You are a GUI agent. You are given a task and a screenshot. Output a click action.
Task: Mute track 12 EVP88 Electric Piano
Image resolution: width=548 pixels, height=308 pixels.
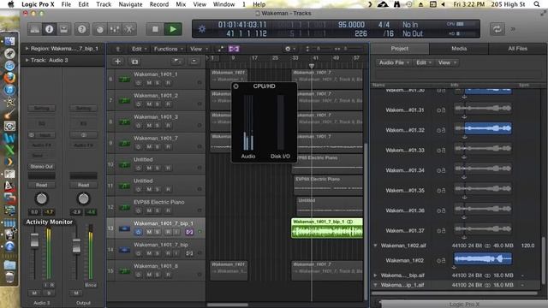(x=149, y=210)
